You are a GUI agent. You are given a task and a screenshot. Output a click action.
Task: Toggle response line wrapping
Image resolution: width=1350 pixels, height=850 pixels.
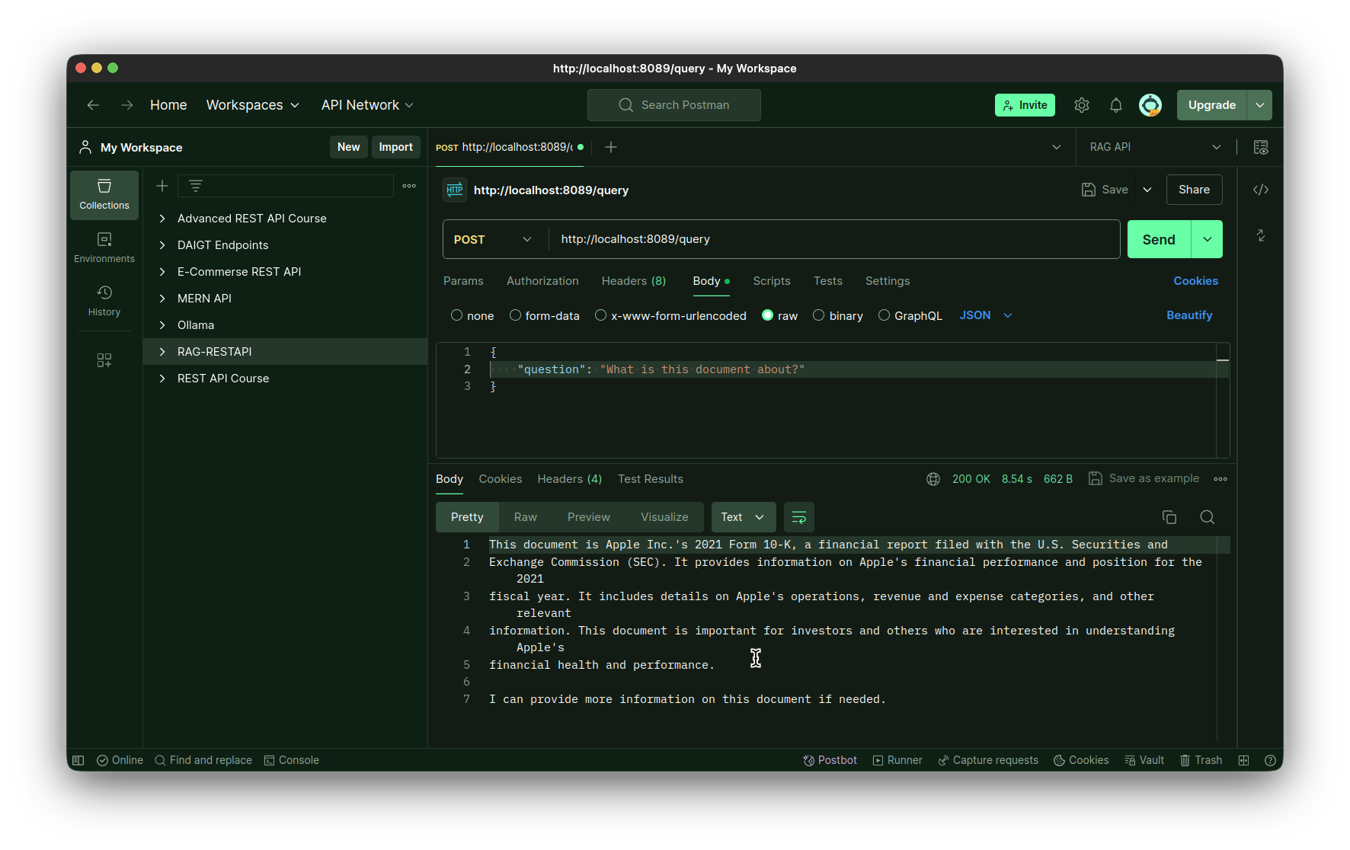tap(799, 517)
